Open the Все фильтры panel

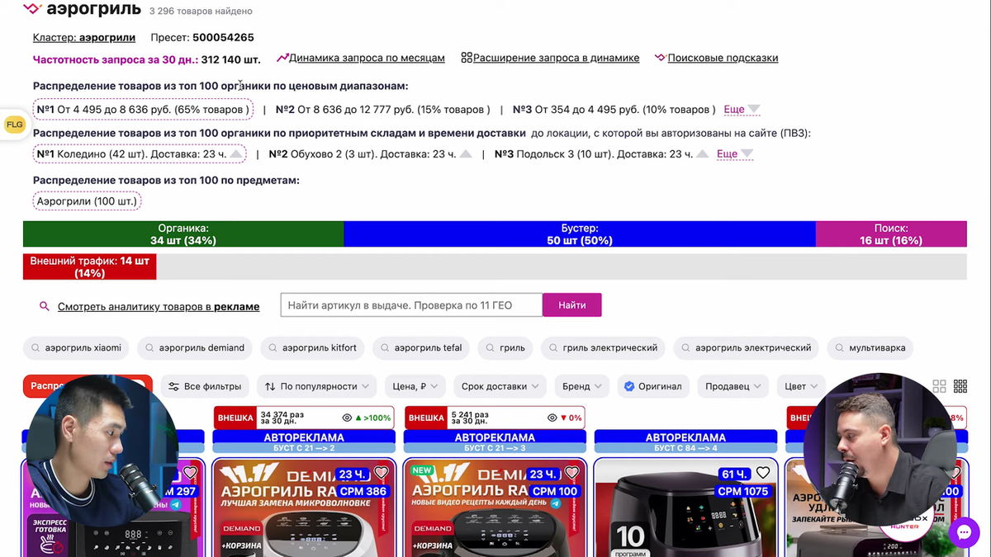pos(205,386)
